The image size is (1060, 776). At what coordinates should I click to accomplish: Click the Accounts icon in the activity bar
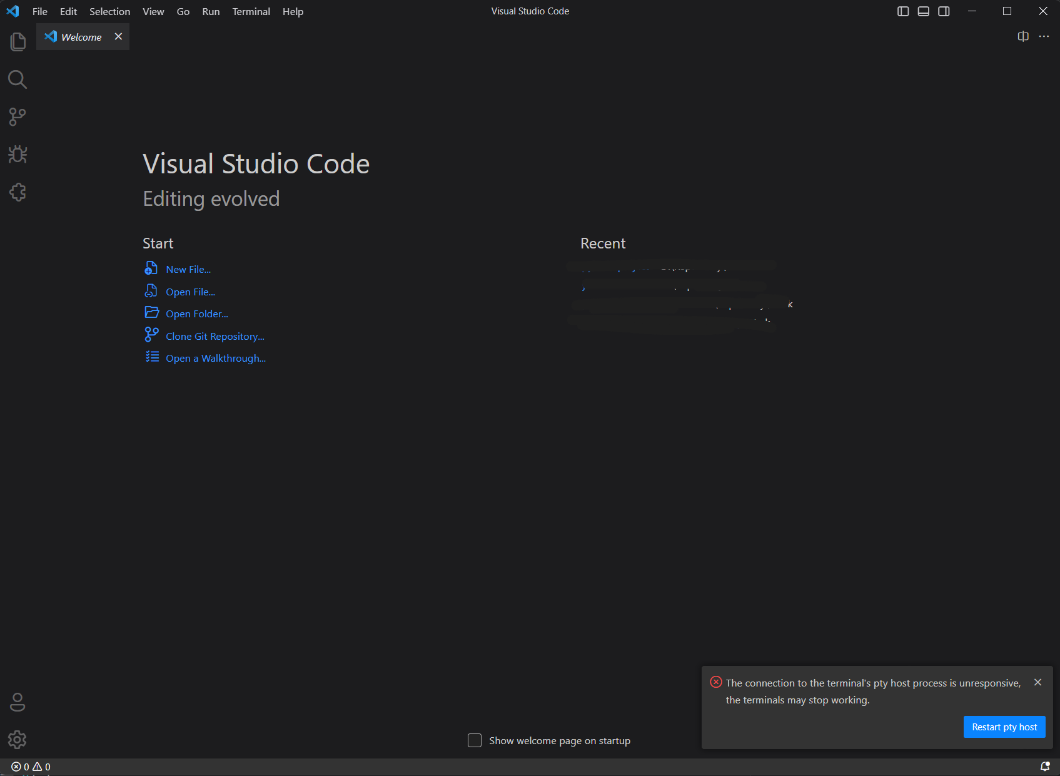18,702
